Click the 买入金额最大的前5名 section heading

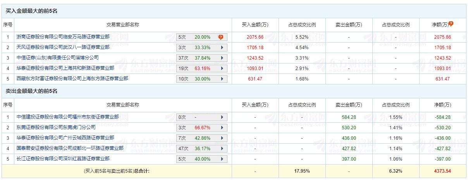coord(31,12)
